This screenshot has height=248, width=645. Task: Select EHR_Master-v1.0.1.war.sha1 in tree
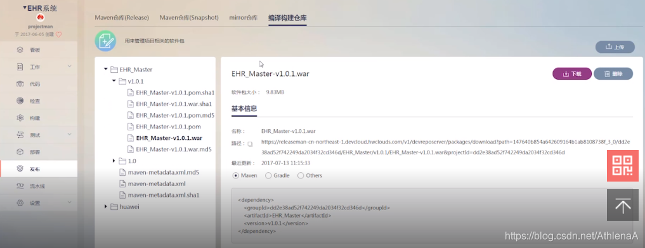(174, 104)
